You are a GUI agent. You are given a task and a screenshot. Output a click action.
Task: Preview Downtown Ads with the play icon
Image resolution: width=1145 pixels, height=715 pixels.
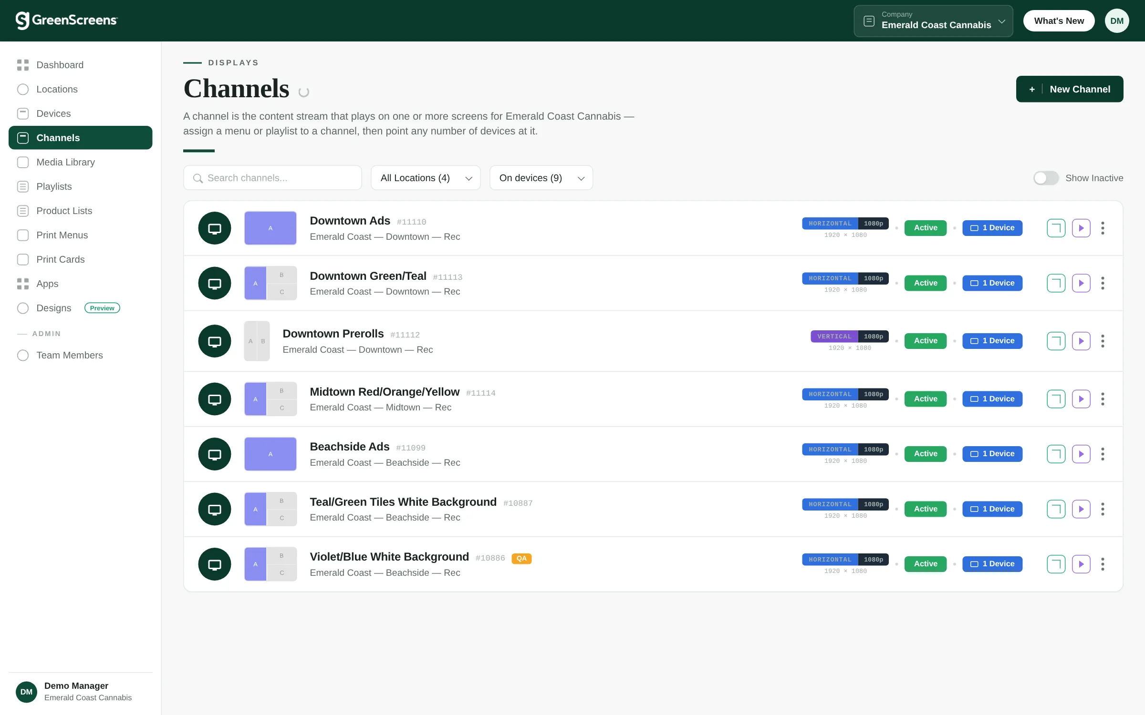pos(1081,228)
